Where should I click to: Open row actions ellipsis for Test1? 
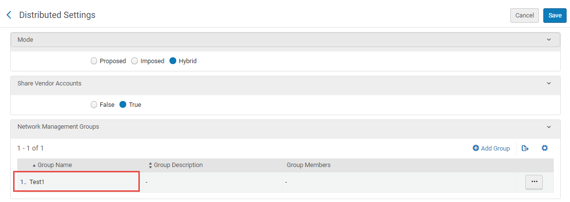[x=534, y=182]
